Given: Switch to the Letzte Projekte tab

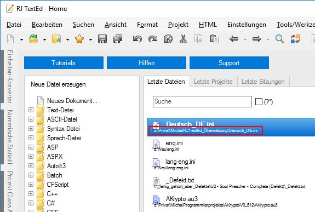Looking at the screenshot, I should tap(213, 82).
